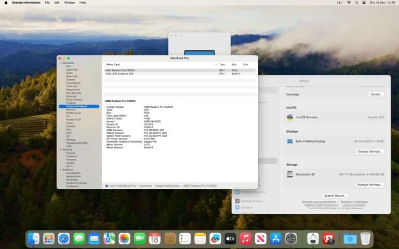Open the Video Card column sort chevron
Image resolution: width=399 pixels, height=249 pixels.
coord(216,64)
